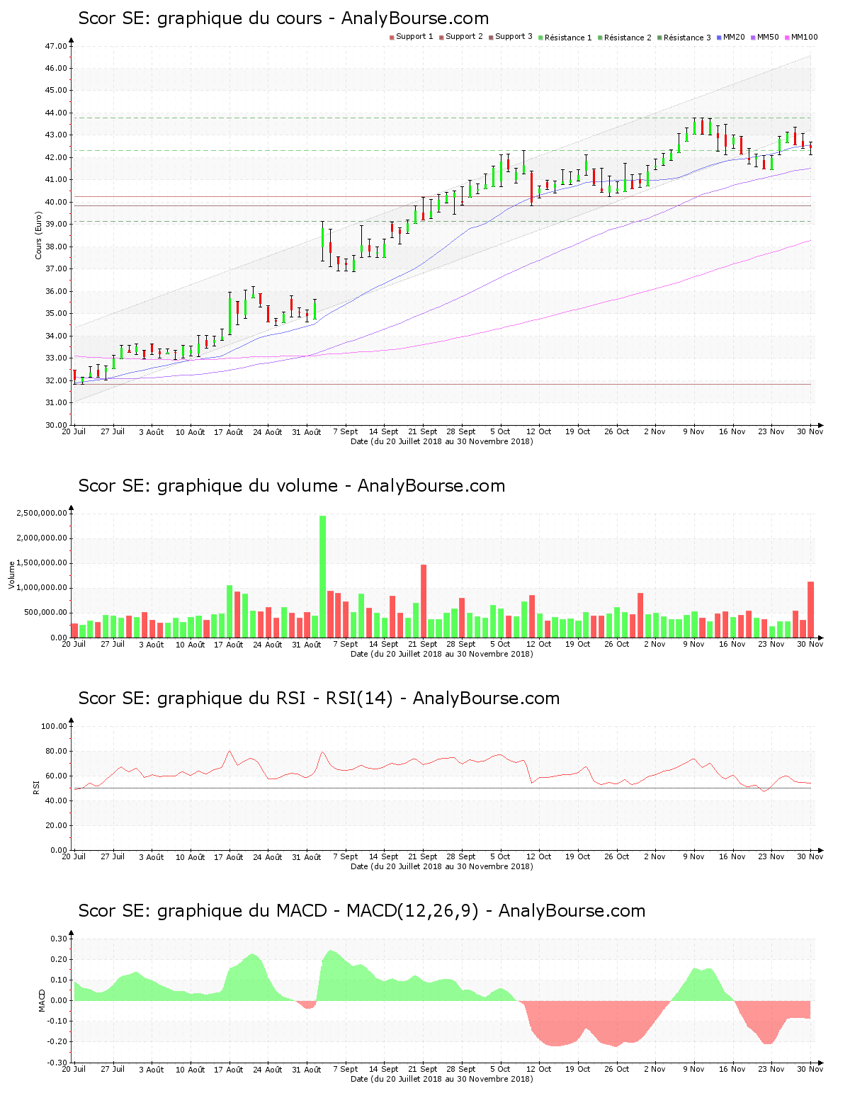Click the 'Volume' vertical axis label
This screenshot has height=1098, width=850.
(11, 575)
